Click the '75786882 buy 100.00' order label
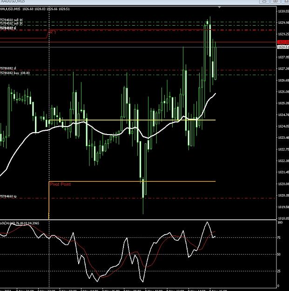Image resolution: width=289 pixels, height=291 pixels. pyautogui.click(x=15, y=73)
